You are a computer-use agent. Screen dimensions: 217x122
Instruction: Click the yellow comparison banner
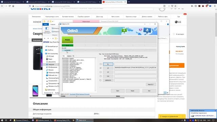[172, 117]
